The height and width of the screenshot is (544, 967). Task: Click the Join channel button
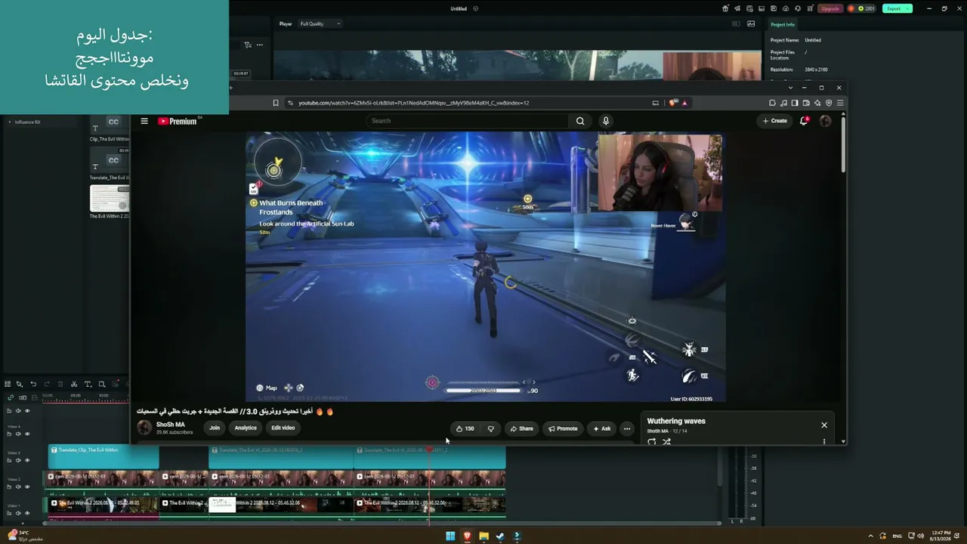tap(215, 428)
